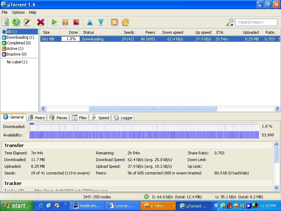Open the Options menu
This screenshot has width=281, height=211.
point(18,12)
